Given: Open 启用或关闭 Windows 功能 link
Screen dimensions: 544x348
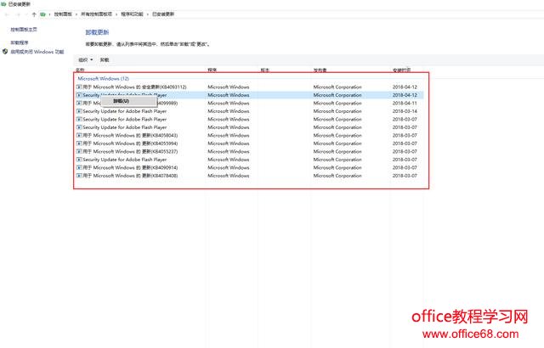Looking at the screenshot, I should [37, 52].
